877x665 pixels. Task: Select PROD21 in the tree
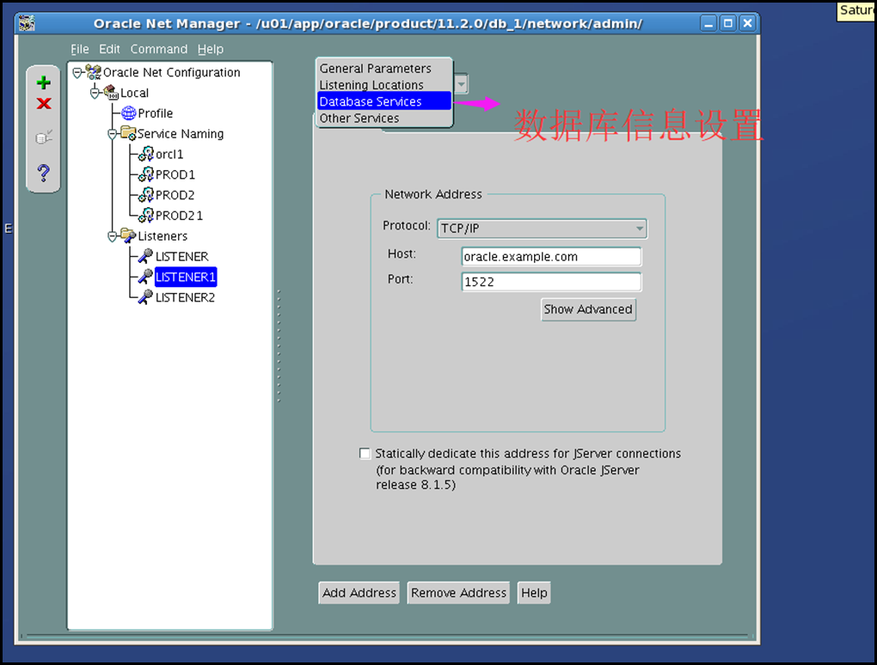click(179, 215)
